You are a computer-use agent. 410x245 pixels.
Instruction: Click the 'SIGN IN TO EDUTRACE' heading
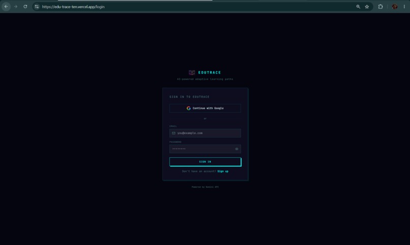[189, 97]
